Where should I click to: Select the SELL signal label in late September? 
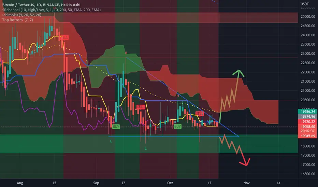tap(141, 106)
